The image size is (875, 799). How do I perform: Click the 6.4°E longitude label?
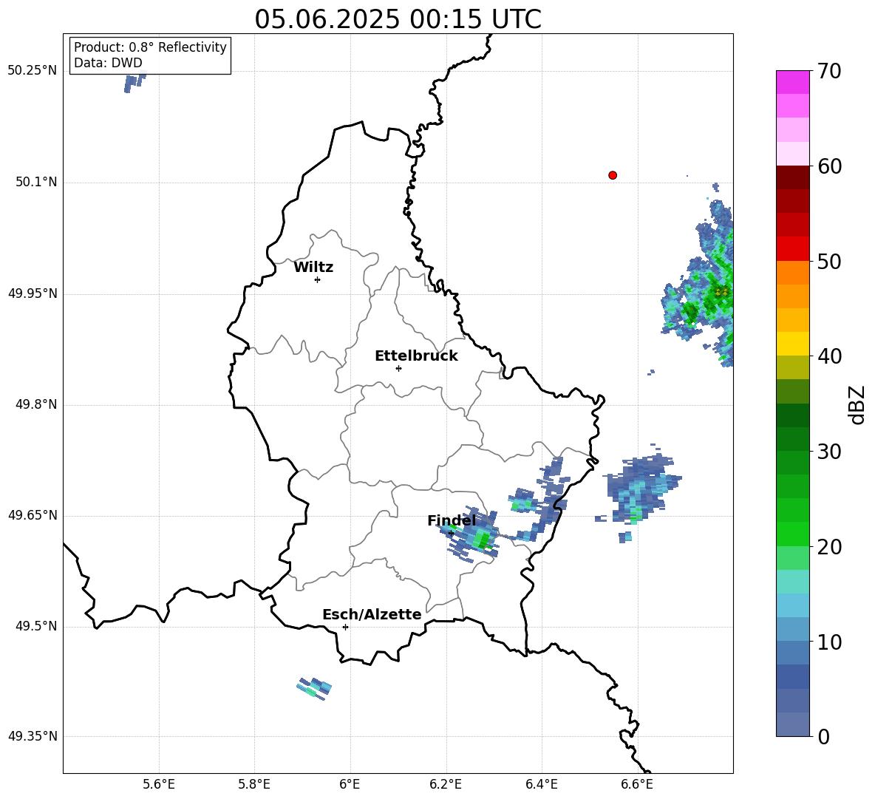coord(541,784)
